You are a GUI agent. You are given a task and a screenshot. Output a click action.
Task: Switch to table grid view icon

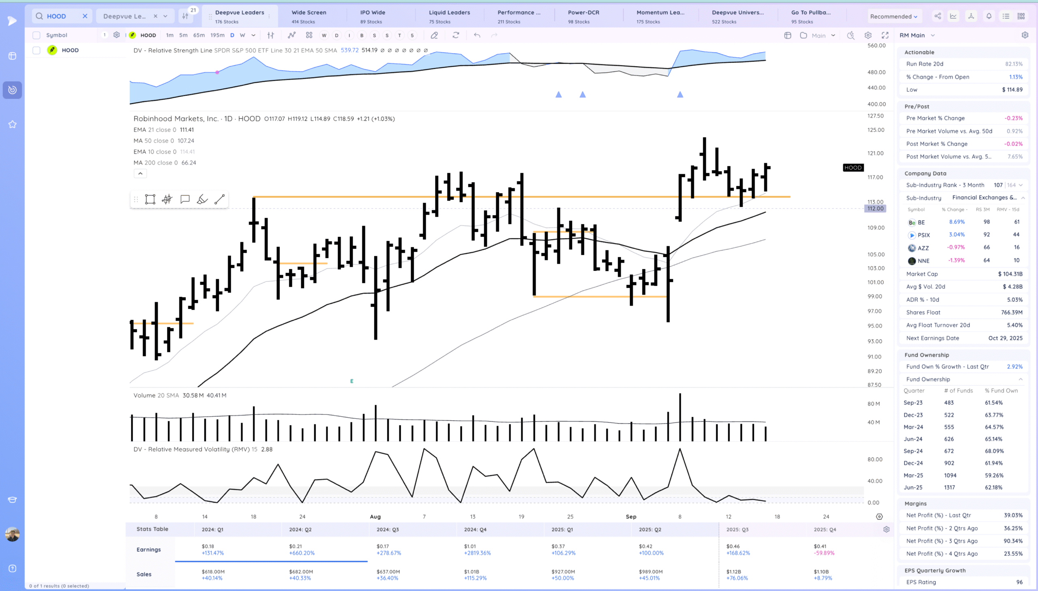point(1021,16)
